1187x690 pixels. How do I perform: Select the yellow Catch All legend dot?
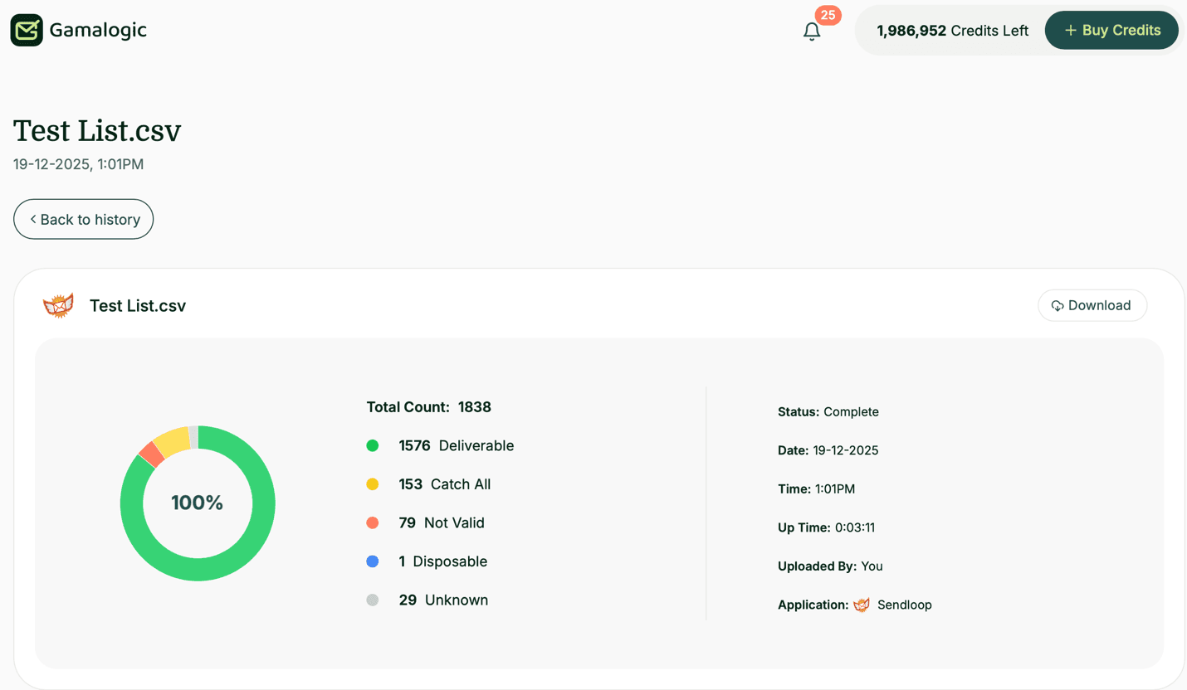(x=372, y=483)
